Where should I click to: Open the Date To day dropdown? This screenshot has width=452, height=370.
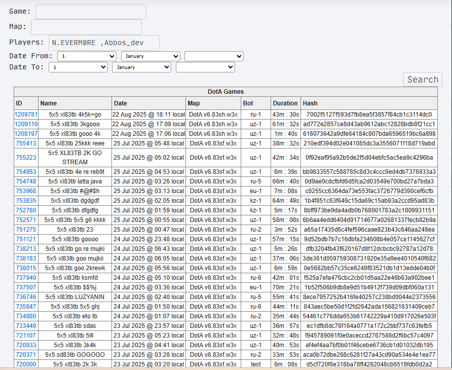click(x=78, y=67)
